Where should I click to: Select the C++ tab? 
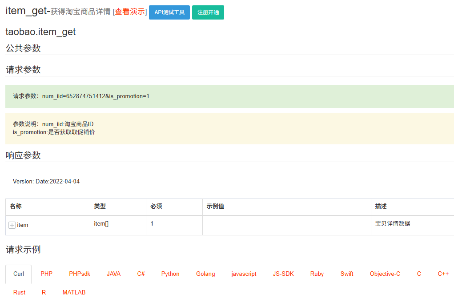tap(443, 274)
